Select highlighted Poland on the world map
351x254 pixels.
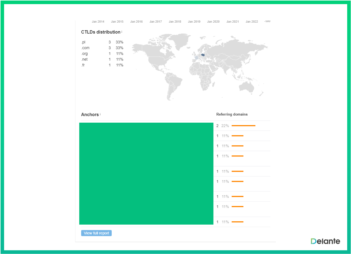tap(203, 55)
